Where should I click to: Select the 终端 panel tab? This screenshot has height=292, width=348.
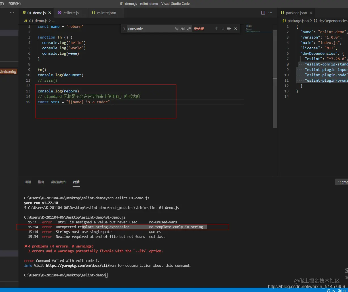click(76, 182)
